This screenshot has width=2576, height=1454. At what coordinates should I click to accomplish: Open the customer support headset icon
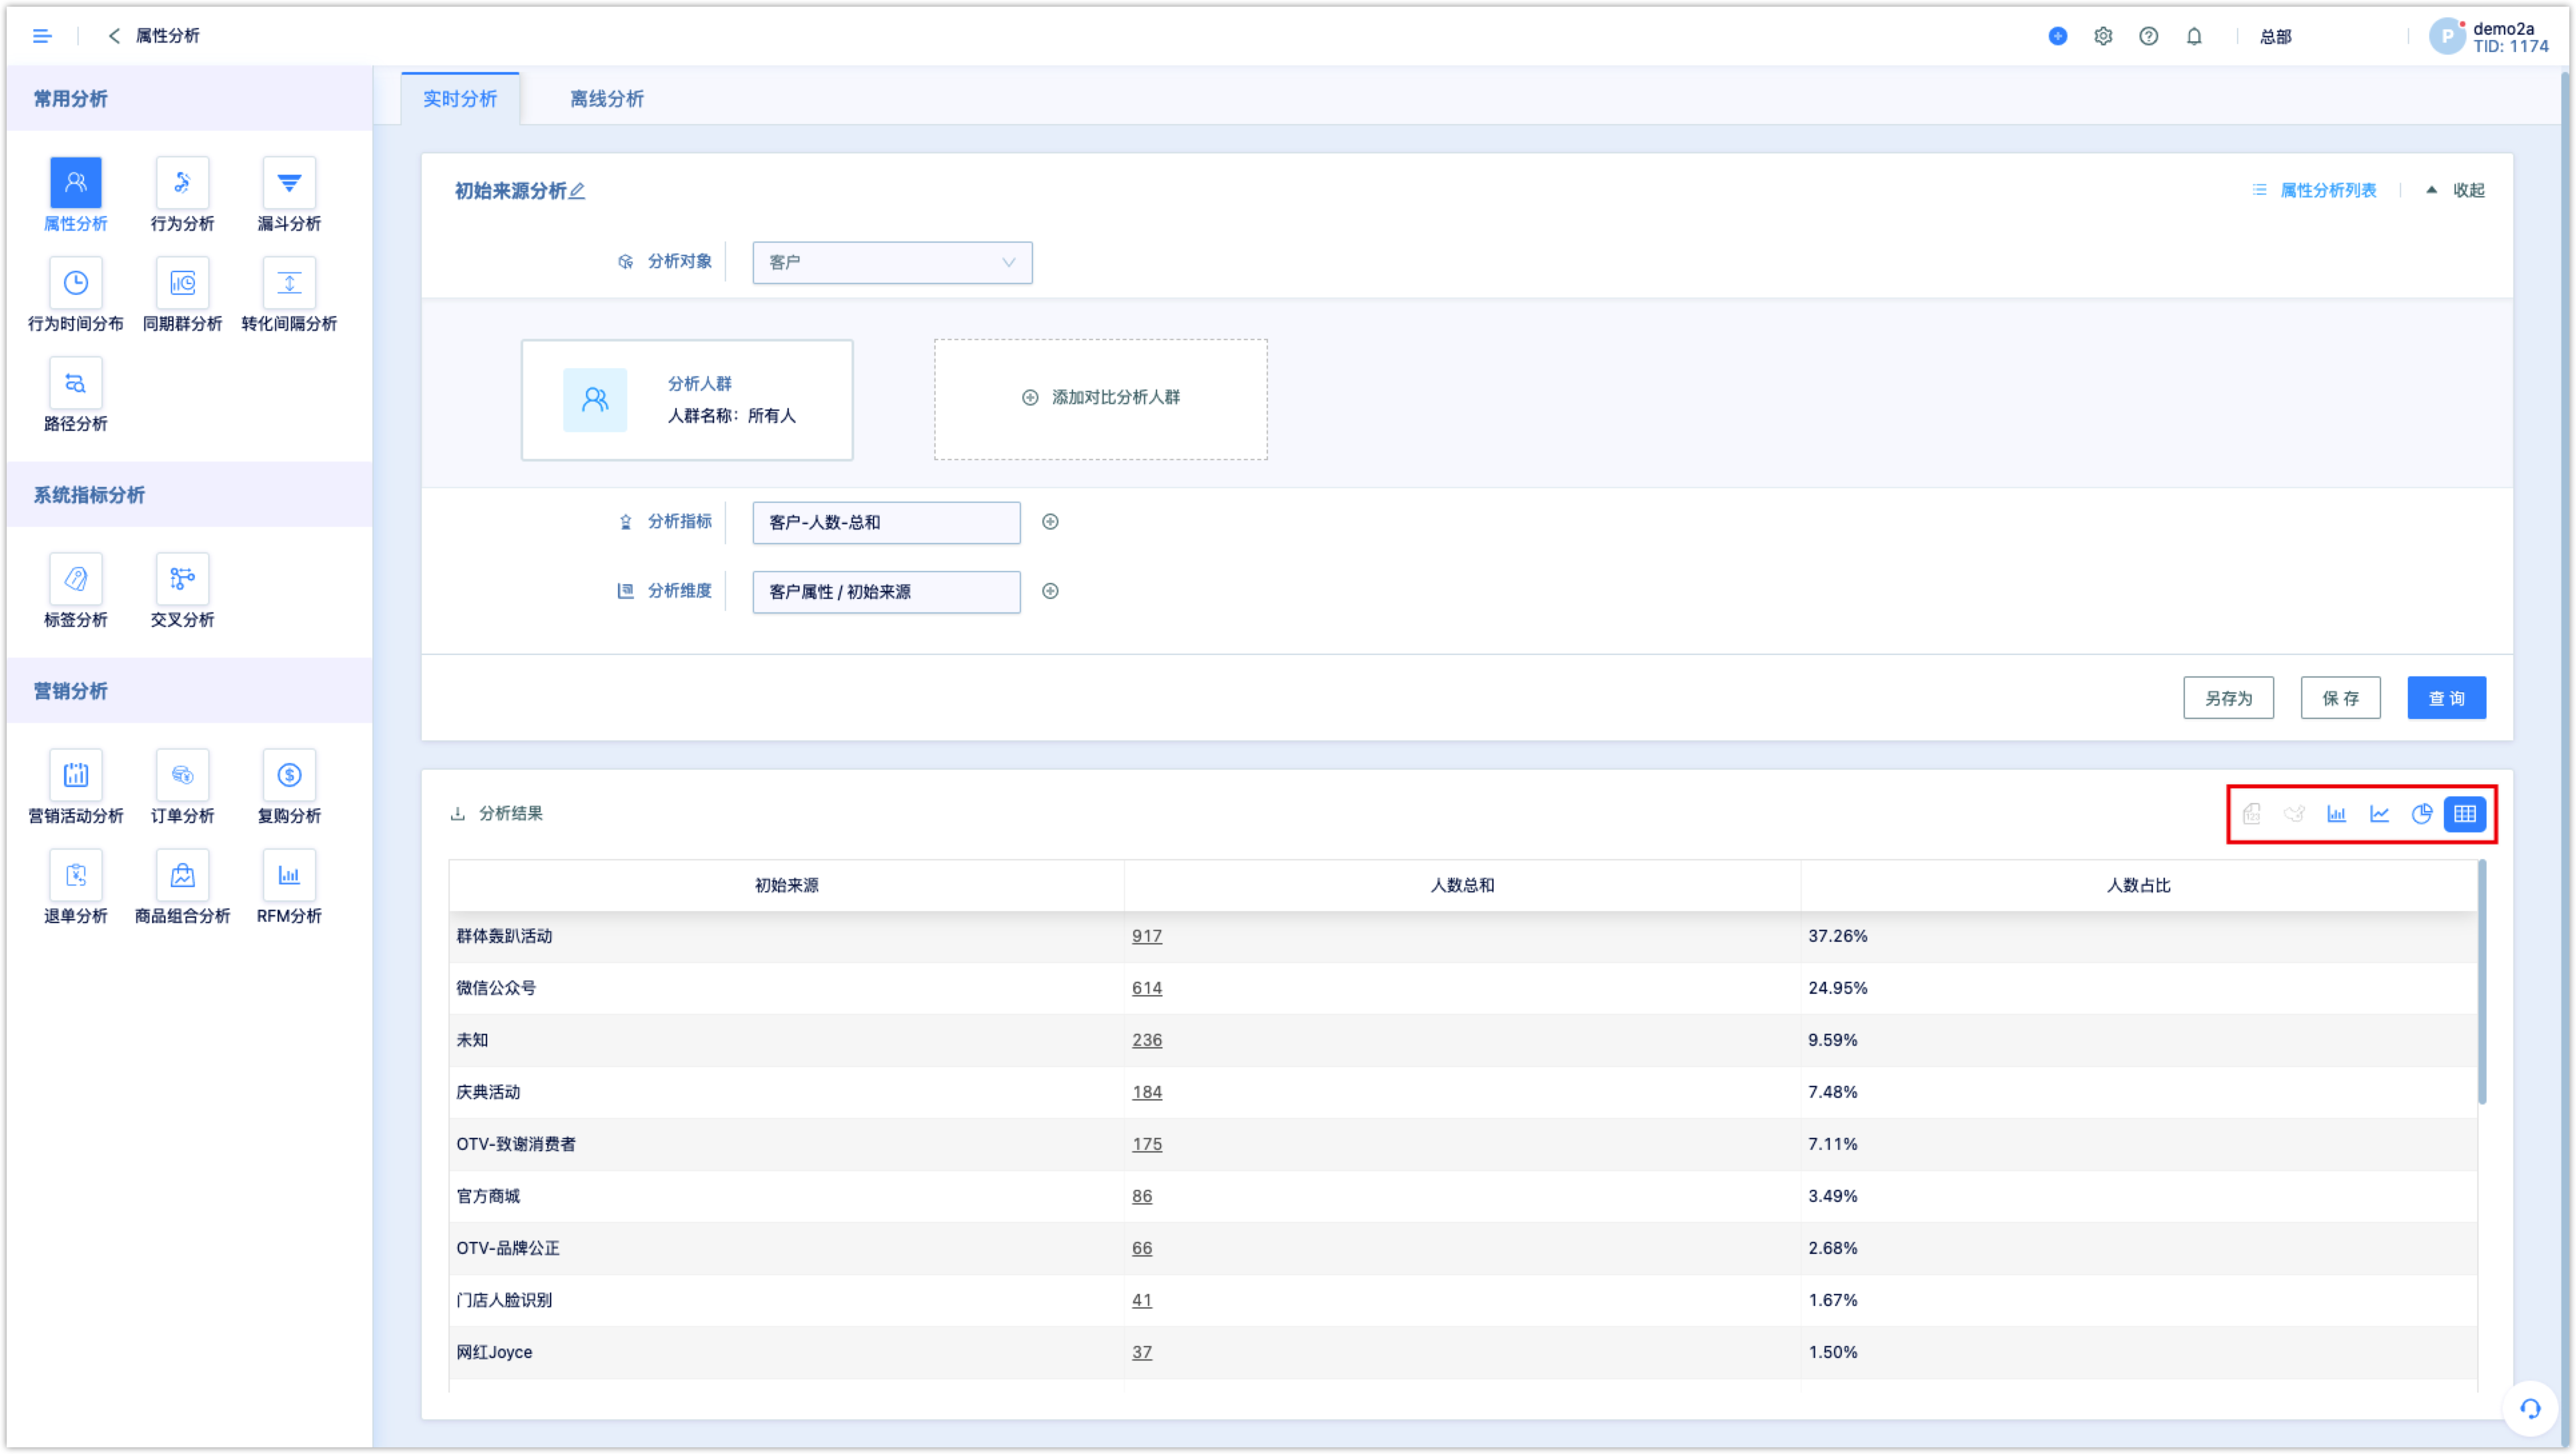click(2529, 1409)
